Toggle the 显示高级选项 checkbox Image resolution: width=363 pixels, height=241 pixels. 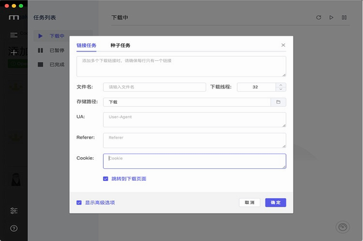79,203
